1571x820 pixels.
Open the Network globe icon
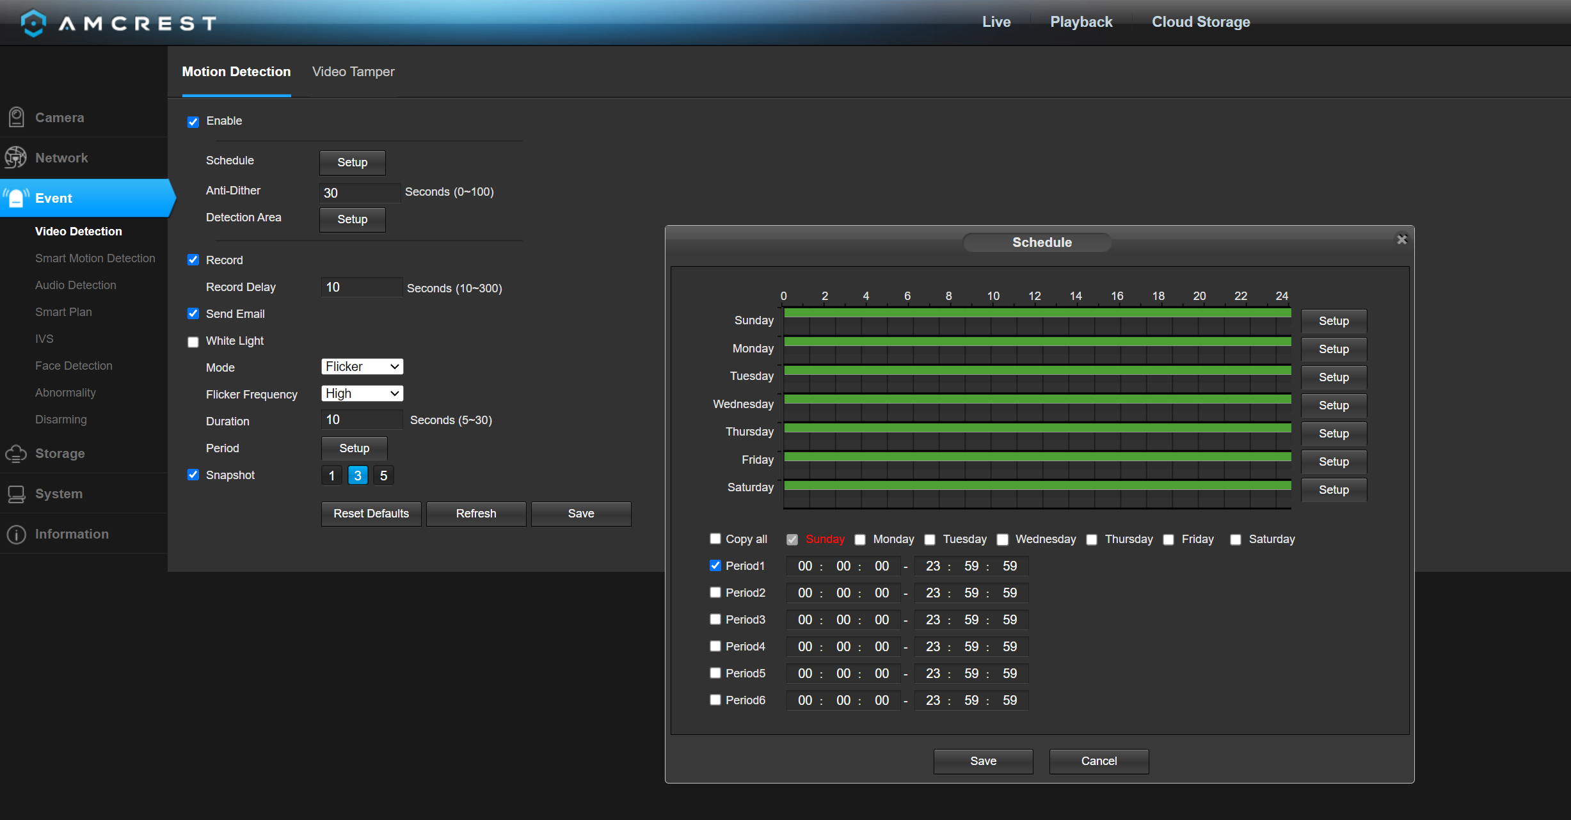[15, 157]
